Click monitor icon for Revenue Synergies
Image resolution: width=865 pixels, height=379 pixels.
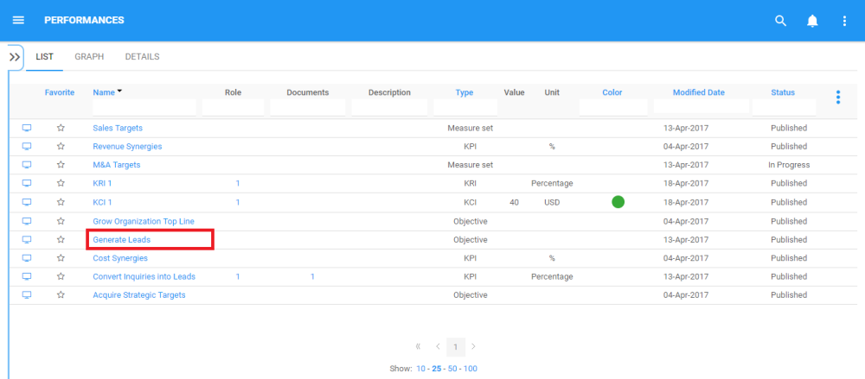(x=27, y=147)
